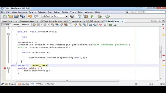Image resolution: width=166 pixels, height=93 pixels.
Task: Click the Shift Line Right icon
Action: coord(95,25)
